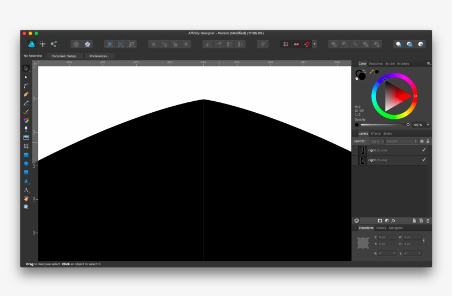The height and width of the screenshot is (296, 452).
Task: Select the Zoom magnifier tool
Action: (26, 207)
